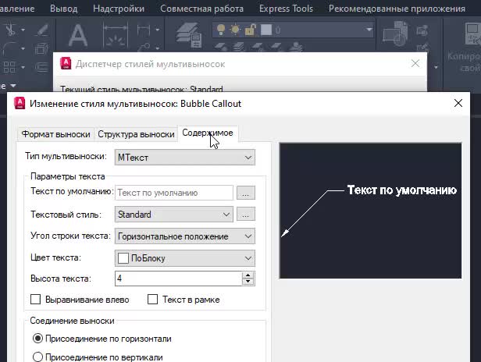The width and height of the screenshot is (481, 362).
Task: Click the Trim scissors icon
Action: pos(10,29)
